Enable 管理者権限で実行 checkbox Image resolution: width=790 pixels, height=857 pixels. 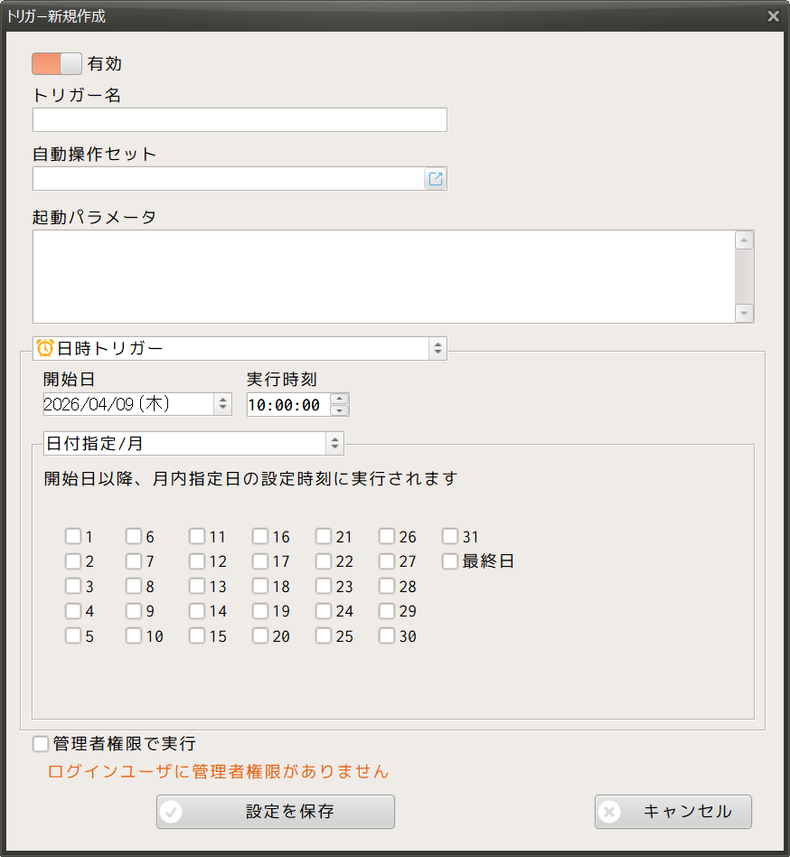41,744
